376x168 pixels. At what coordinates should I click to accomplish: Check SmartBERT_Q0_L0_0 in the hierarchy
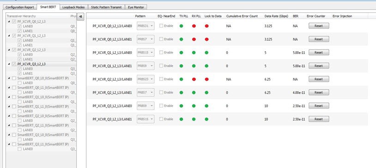coord(14,78)
